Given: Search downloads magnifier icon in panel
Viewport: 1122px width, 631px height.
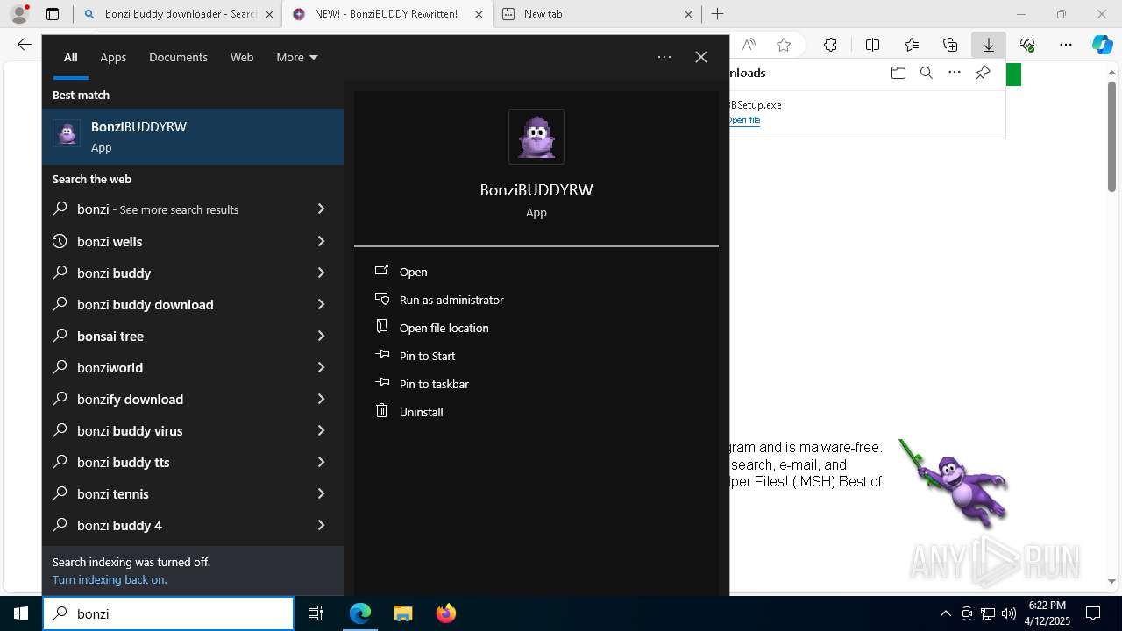Looking at the screenshot, I should click(x=926, y=73).
